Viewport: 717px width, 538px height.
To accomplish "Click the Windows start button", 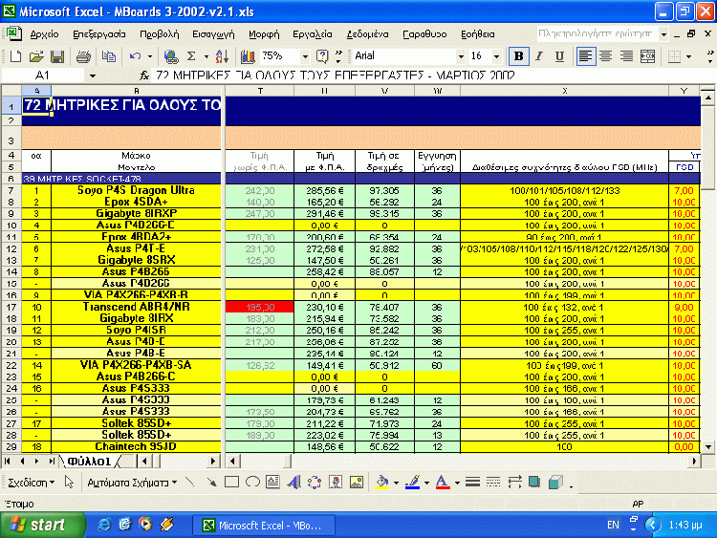I will [43, 525].
